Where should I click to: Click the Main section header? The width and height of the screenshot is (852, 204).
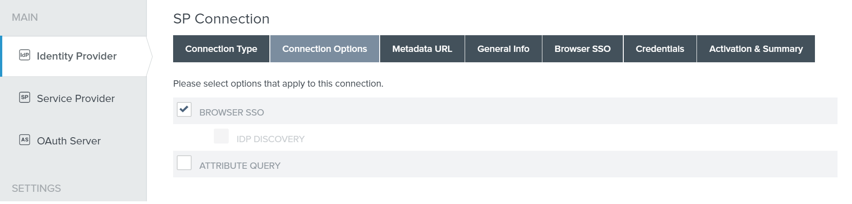pos(25,17)
